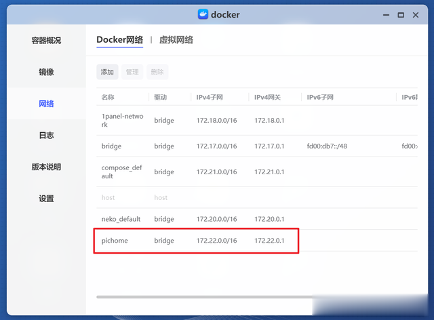
Task: Click the IPv6子网 column header
Action: [320, 97]
